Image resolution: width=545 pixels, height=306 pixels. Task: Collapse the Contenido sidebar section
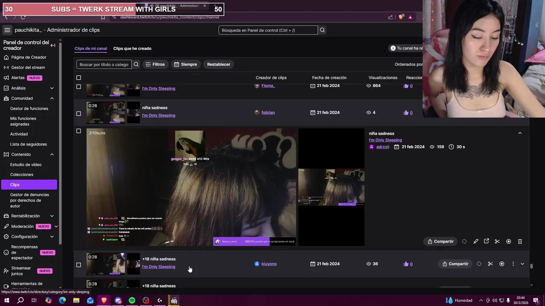pyautogui.click(x=52, y=154)
